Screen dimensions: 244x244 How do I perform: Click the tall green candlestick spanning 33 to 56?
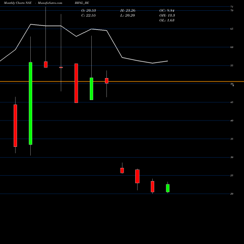pyautogui.click(x=30, y=103)
